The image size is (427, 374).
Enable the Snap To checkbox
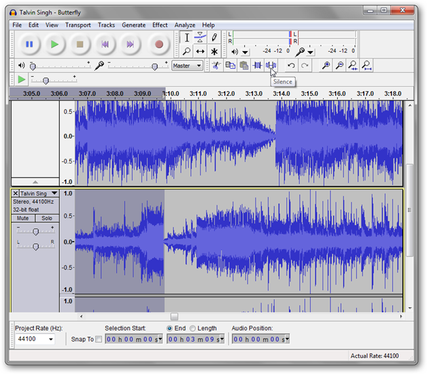(99, 339)
